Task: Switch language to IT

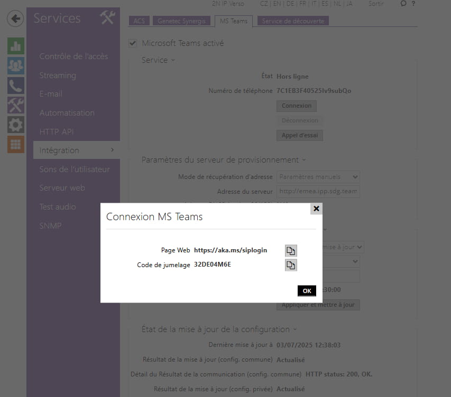Action: (x=314, y=4)
